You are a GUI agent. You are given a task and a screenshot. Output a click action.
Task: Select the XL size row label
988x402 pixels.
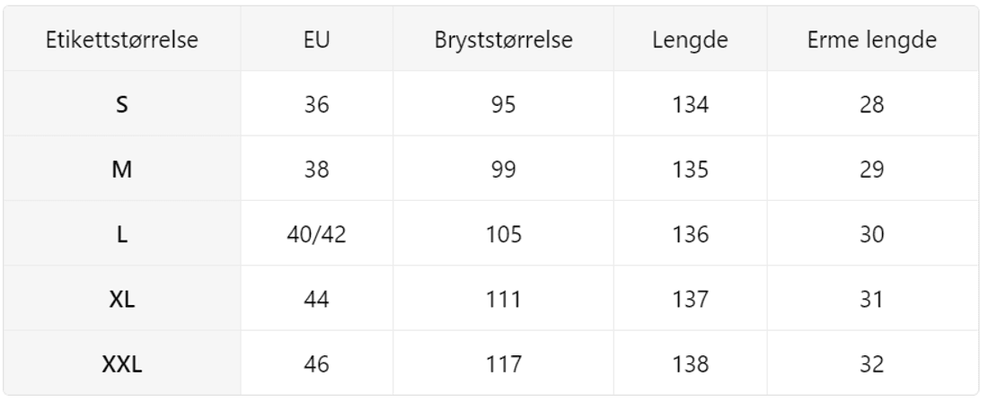pyautogui.click(x=122, y=299)
